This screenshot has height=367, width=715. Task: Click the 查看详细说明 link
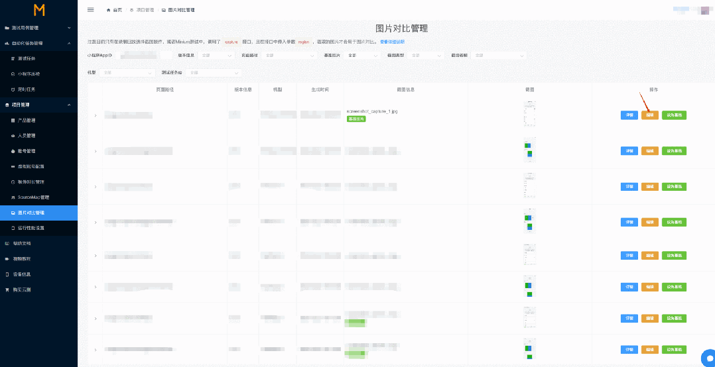pyautogui.click(x=392, y=42)
